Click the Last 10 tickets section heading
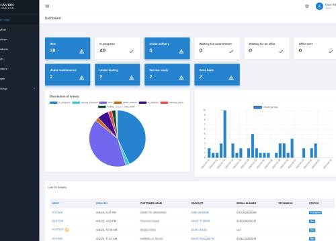The width and height of the screenshot is (336, 241). pos(57,187)
